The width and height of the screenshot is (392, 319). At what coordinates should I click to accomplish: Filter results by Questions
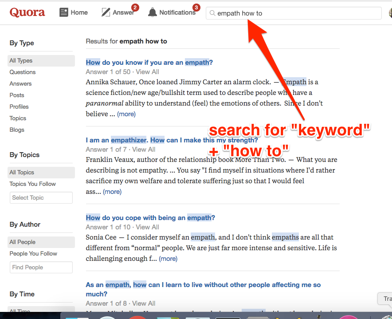(x=23, y=72)
